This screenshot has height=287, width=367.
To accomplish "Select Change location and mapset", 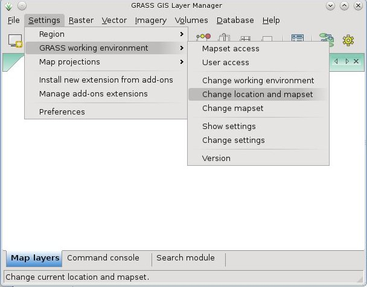I will click(x=258, y=95).
